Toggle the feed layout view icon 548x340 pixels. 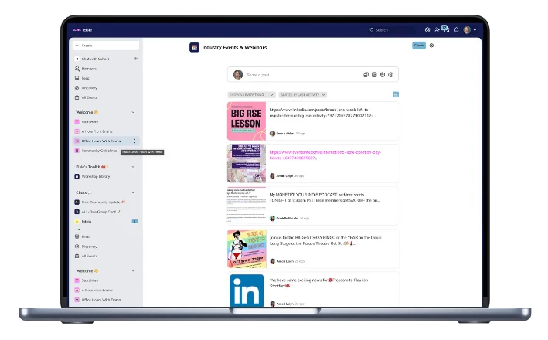[x=396, y=95]
